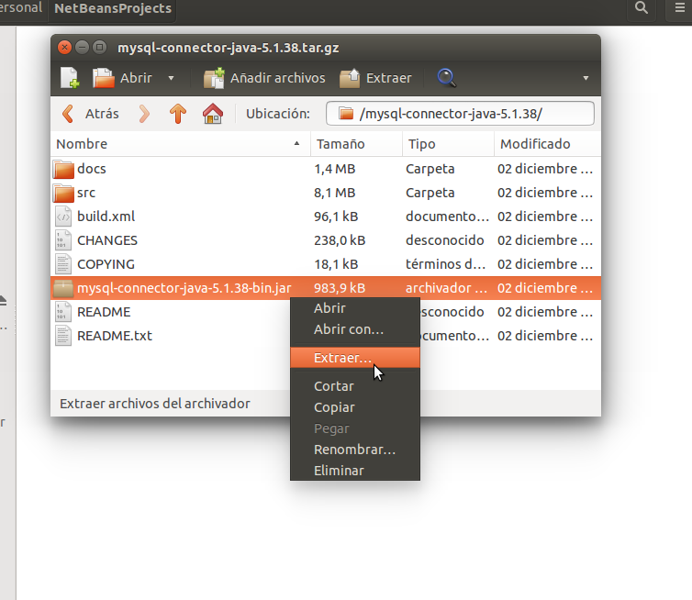
Task: Click the jar archive package icon
Action: (63, 288)
